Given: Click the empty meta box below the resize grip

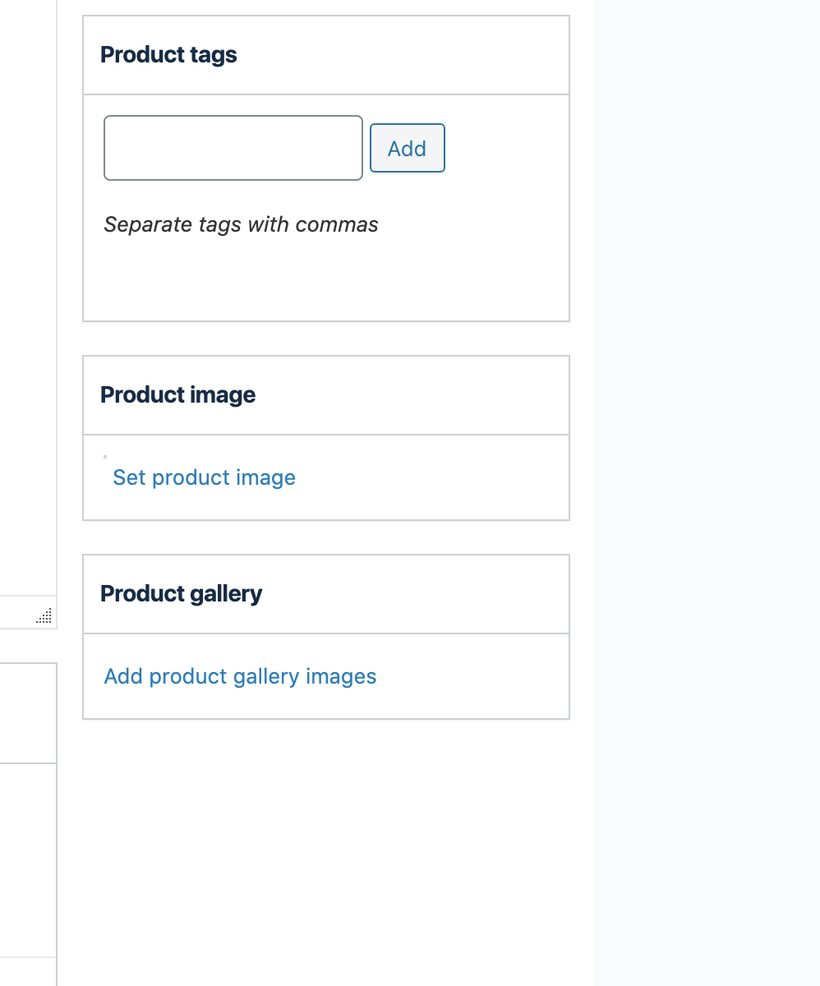Looking at the screenshot, I should click(x=28, y=713).
